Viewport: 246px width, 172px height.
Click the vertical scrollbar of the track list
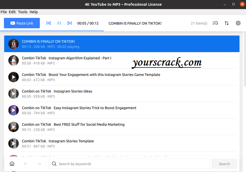pos(245,59)
